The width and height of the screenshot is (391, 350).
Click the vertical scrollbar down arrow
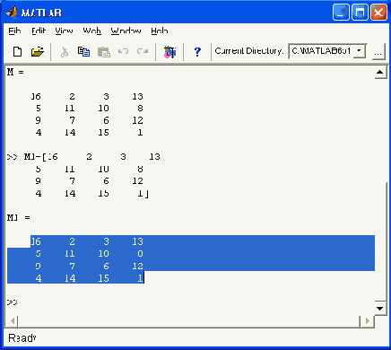pos(379,308)
